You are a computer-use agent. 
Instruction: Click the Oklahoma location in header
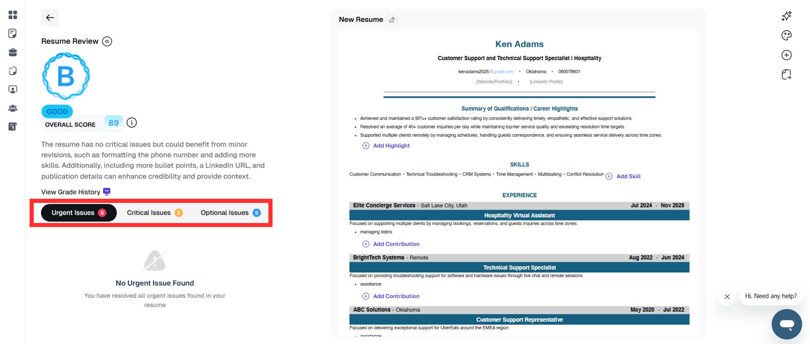point(536,72)
